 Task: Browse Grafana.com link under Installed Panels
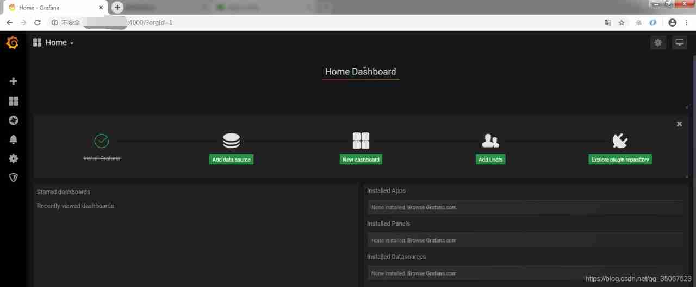tap(432, 240)
